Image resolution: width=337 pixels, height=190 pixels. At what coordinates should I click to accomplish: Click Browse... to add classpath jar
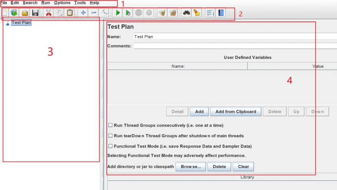tap(191, 167)
